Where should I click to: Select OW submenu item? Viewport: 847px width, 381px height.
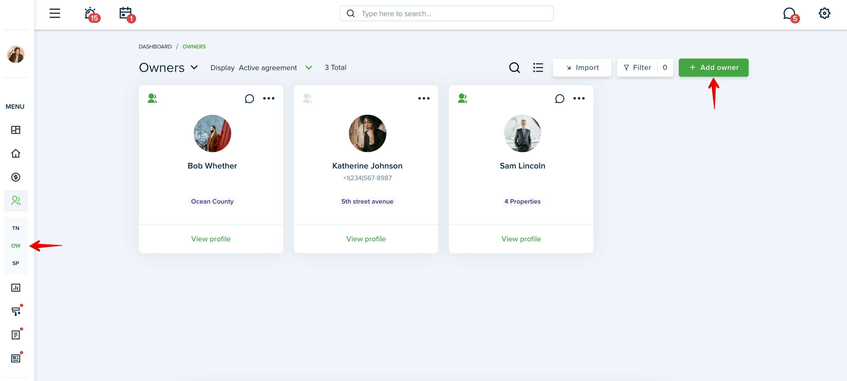[15, 245]
